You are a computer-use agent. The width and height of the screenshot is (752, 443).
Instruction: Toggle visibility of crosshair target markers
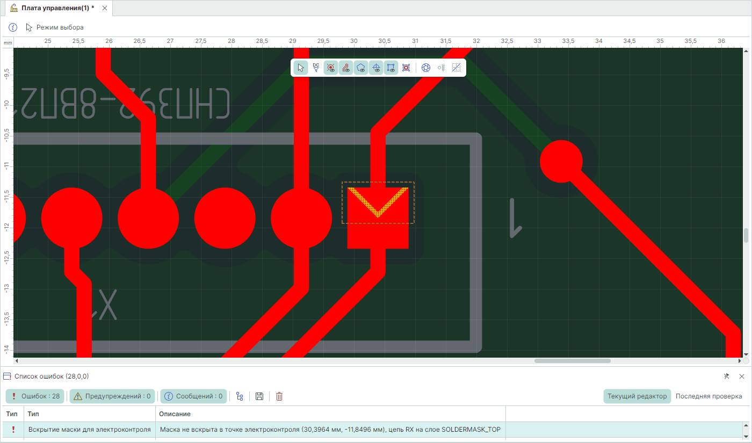[x=376, y=68]
